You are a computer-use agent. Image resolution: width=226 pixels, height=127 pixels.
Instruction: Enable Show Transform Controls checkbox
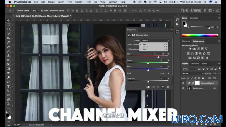point(42,11)
